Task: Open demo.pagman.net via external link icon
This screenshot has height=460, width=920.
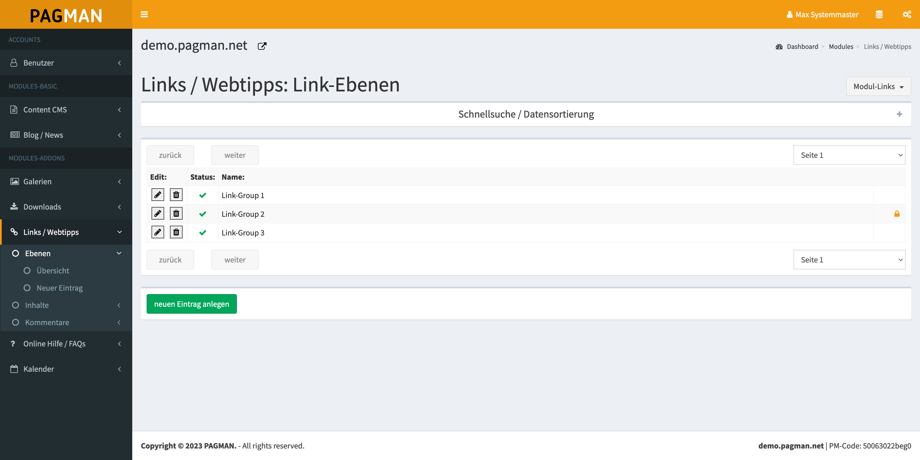Action: 262,46
